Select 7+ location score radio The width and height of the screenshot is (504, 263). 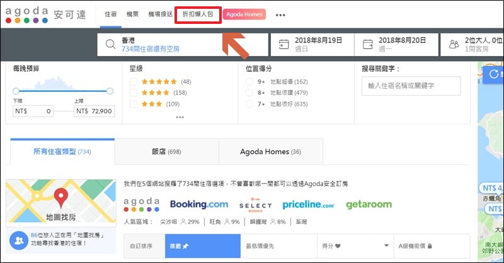[x=249, y=104]
